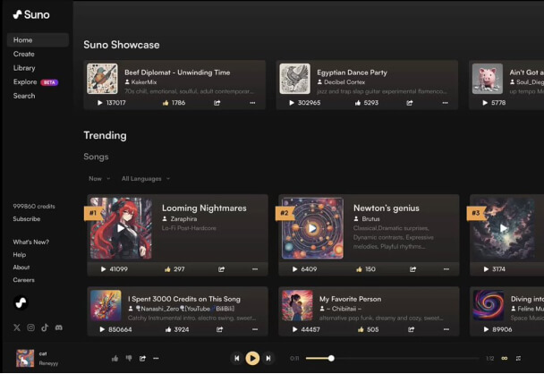Open the All Languages dropdown
Viewport: 544px width, 374px height.
pos(145,179)
